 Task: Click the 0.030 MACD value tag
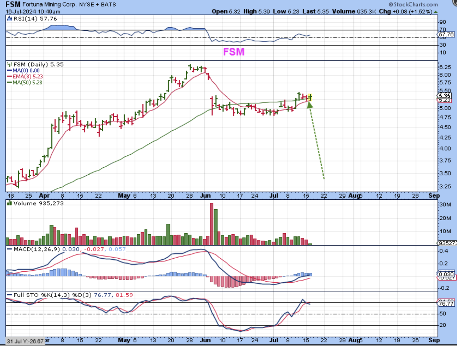(445, 274)
